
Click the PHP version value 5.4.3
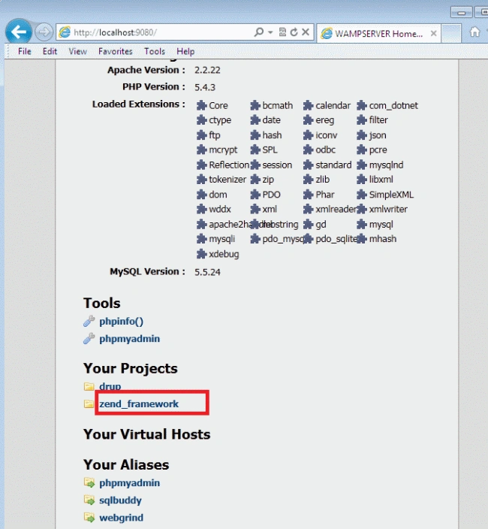[204, 87]
